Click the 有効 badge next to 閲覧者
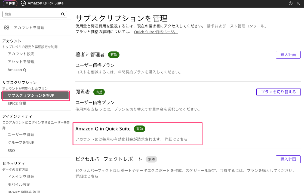The height and width of the screenshot is (193, 304). coord(99,92)
